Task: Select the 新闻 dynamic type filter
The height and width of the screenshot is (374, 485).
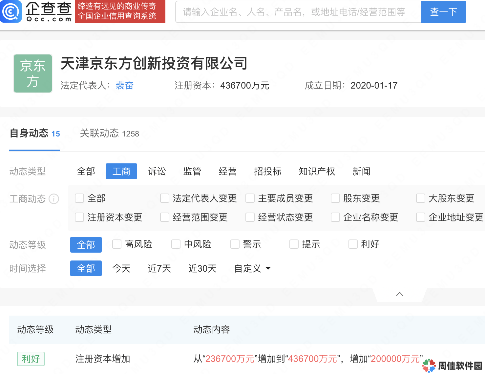Action: point(362,171)
